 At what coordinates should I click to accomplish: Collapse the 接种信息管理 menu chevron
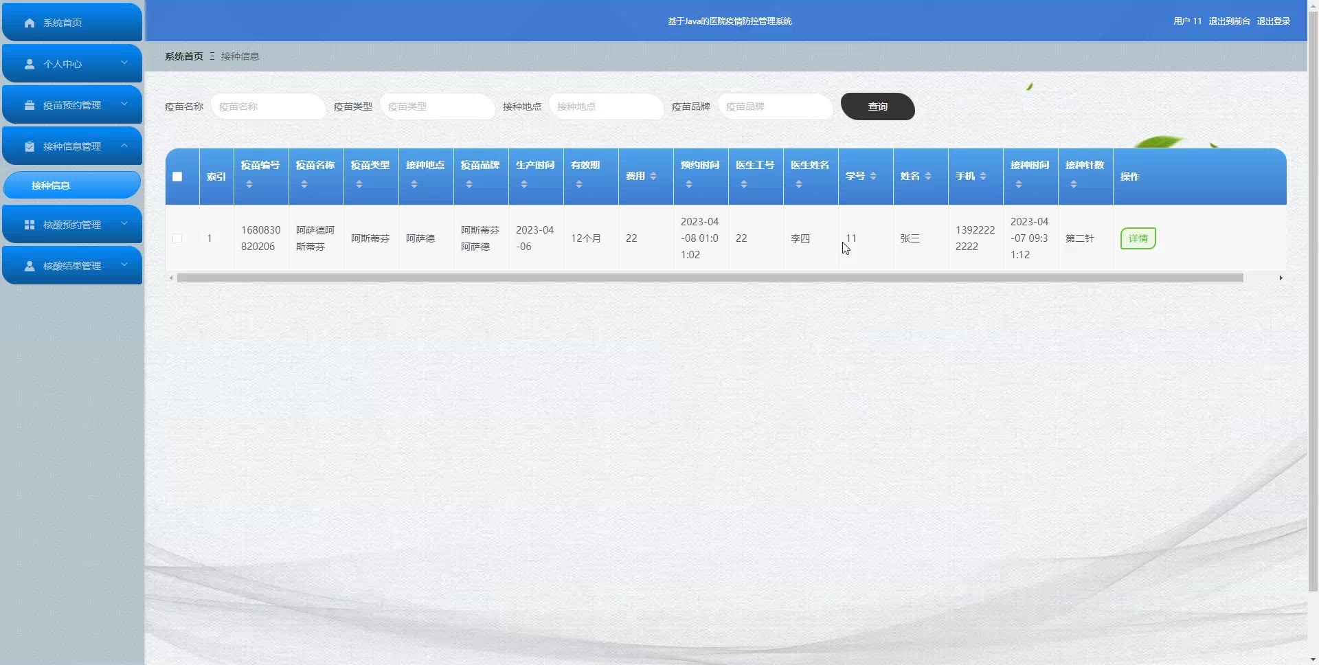[124, 145]
